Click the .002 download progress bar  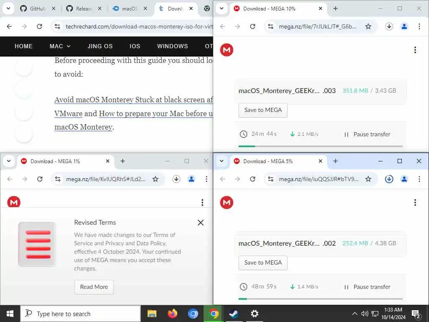click(320, 299)
